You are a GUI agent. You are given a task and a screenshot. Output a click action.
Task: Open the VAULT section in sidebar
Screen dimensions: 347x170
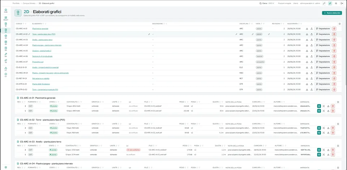tap(6, 18)
